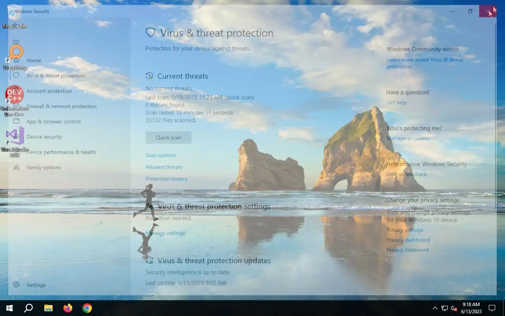Open Protection history link

click(x=166, y=179)
